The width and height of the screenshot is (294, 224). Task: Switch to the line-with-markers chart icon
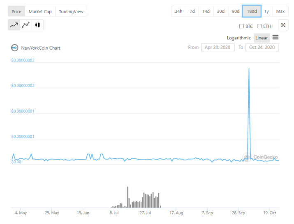tap(25, 25)
